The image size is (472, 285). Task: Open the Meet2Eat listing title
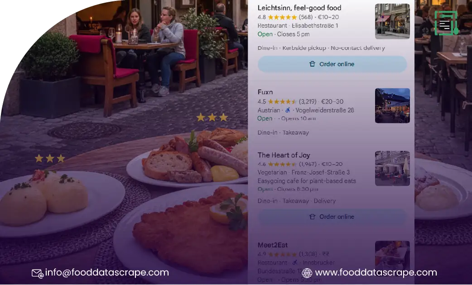273,245
